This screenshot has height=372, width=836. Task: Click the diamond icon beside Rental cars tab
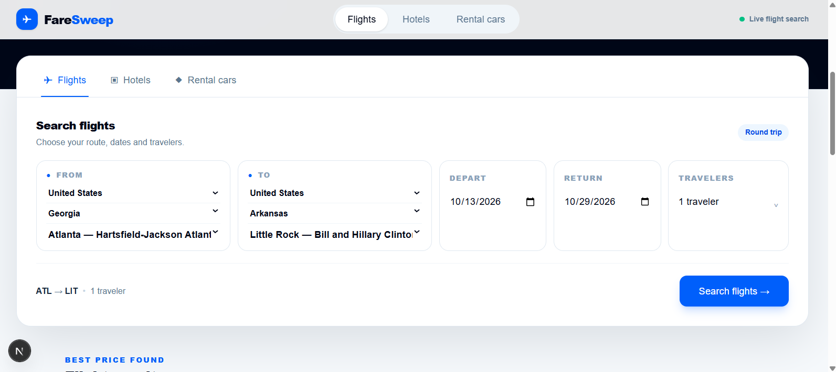[178, 80]
